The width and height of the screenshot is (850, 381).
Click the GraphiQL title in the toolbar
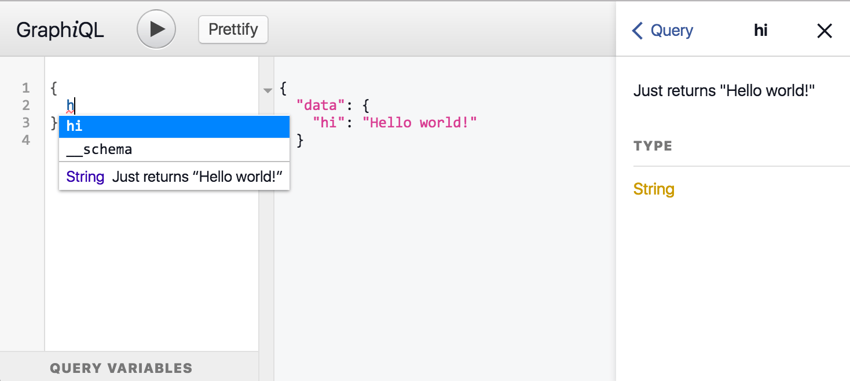pyautogui.click(x=60, y=30)
